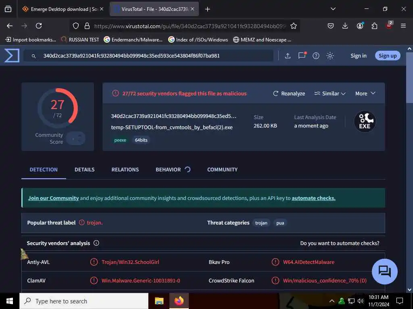
Task: Open the Index of /ISOs/Windows bookmark
Action: (198, 40)
